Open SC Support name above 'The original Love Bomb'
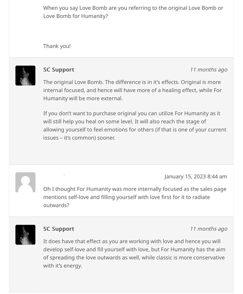The width and height of the screenshot is (243, 294). (59, 69)
